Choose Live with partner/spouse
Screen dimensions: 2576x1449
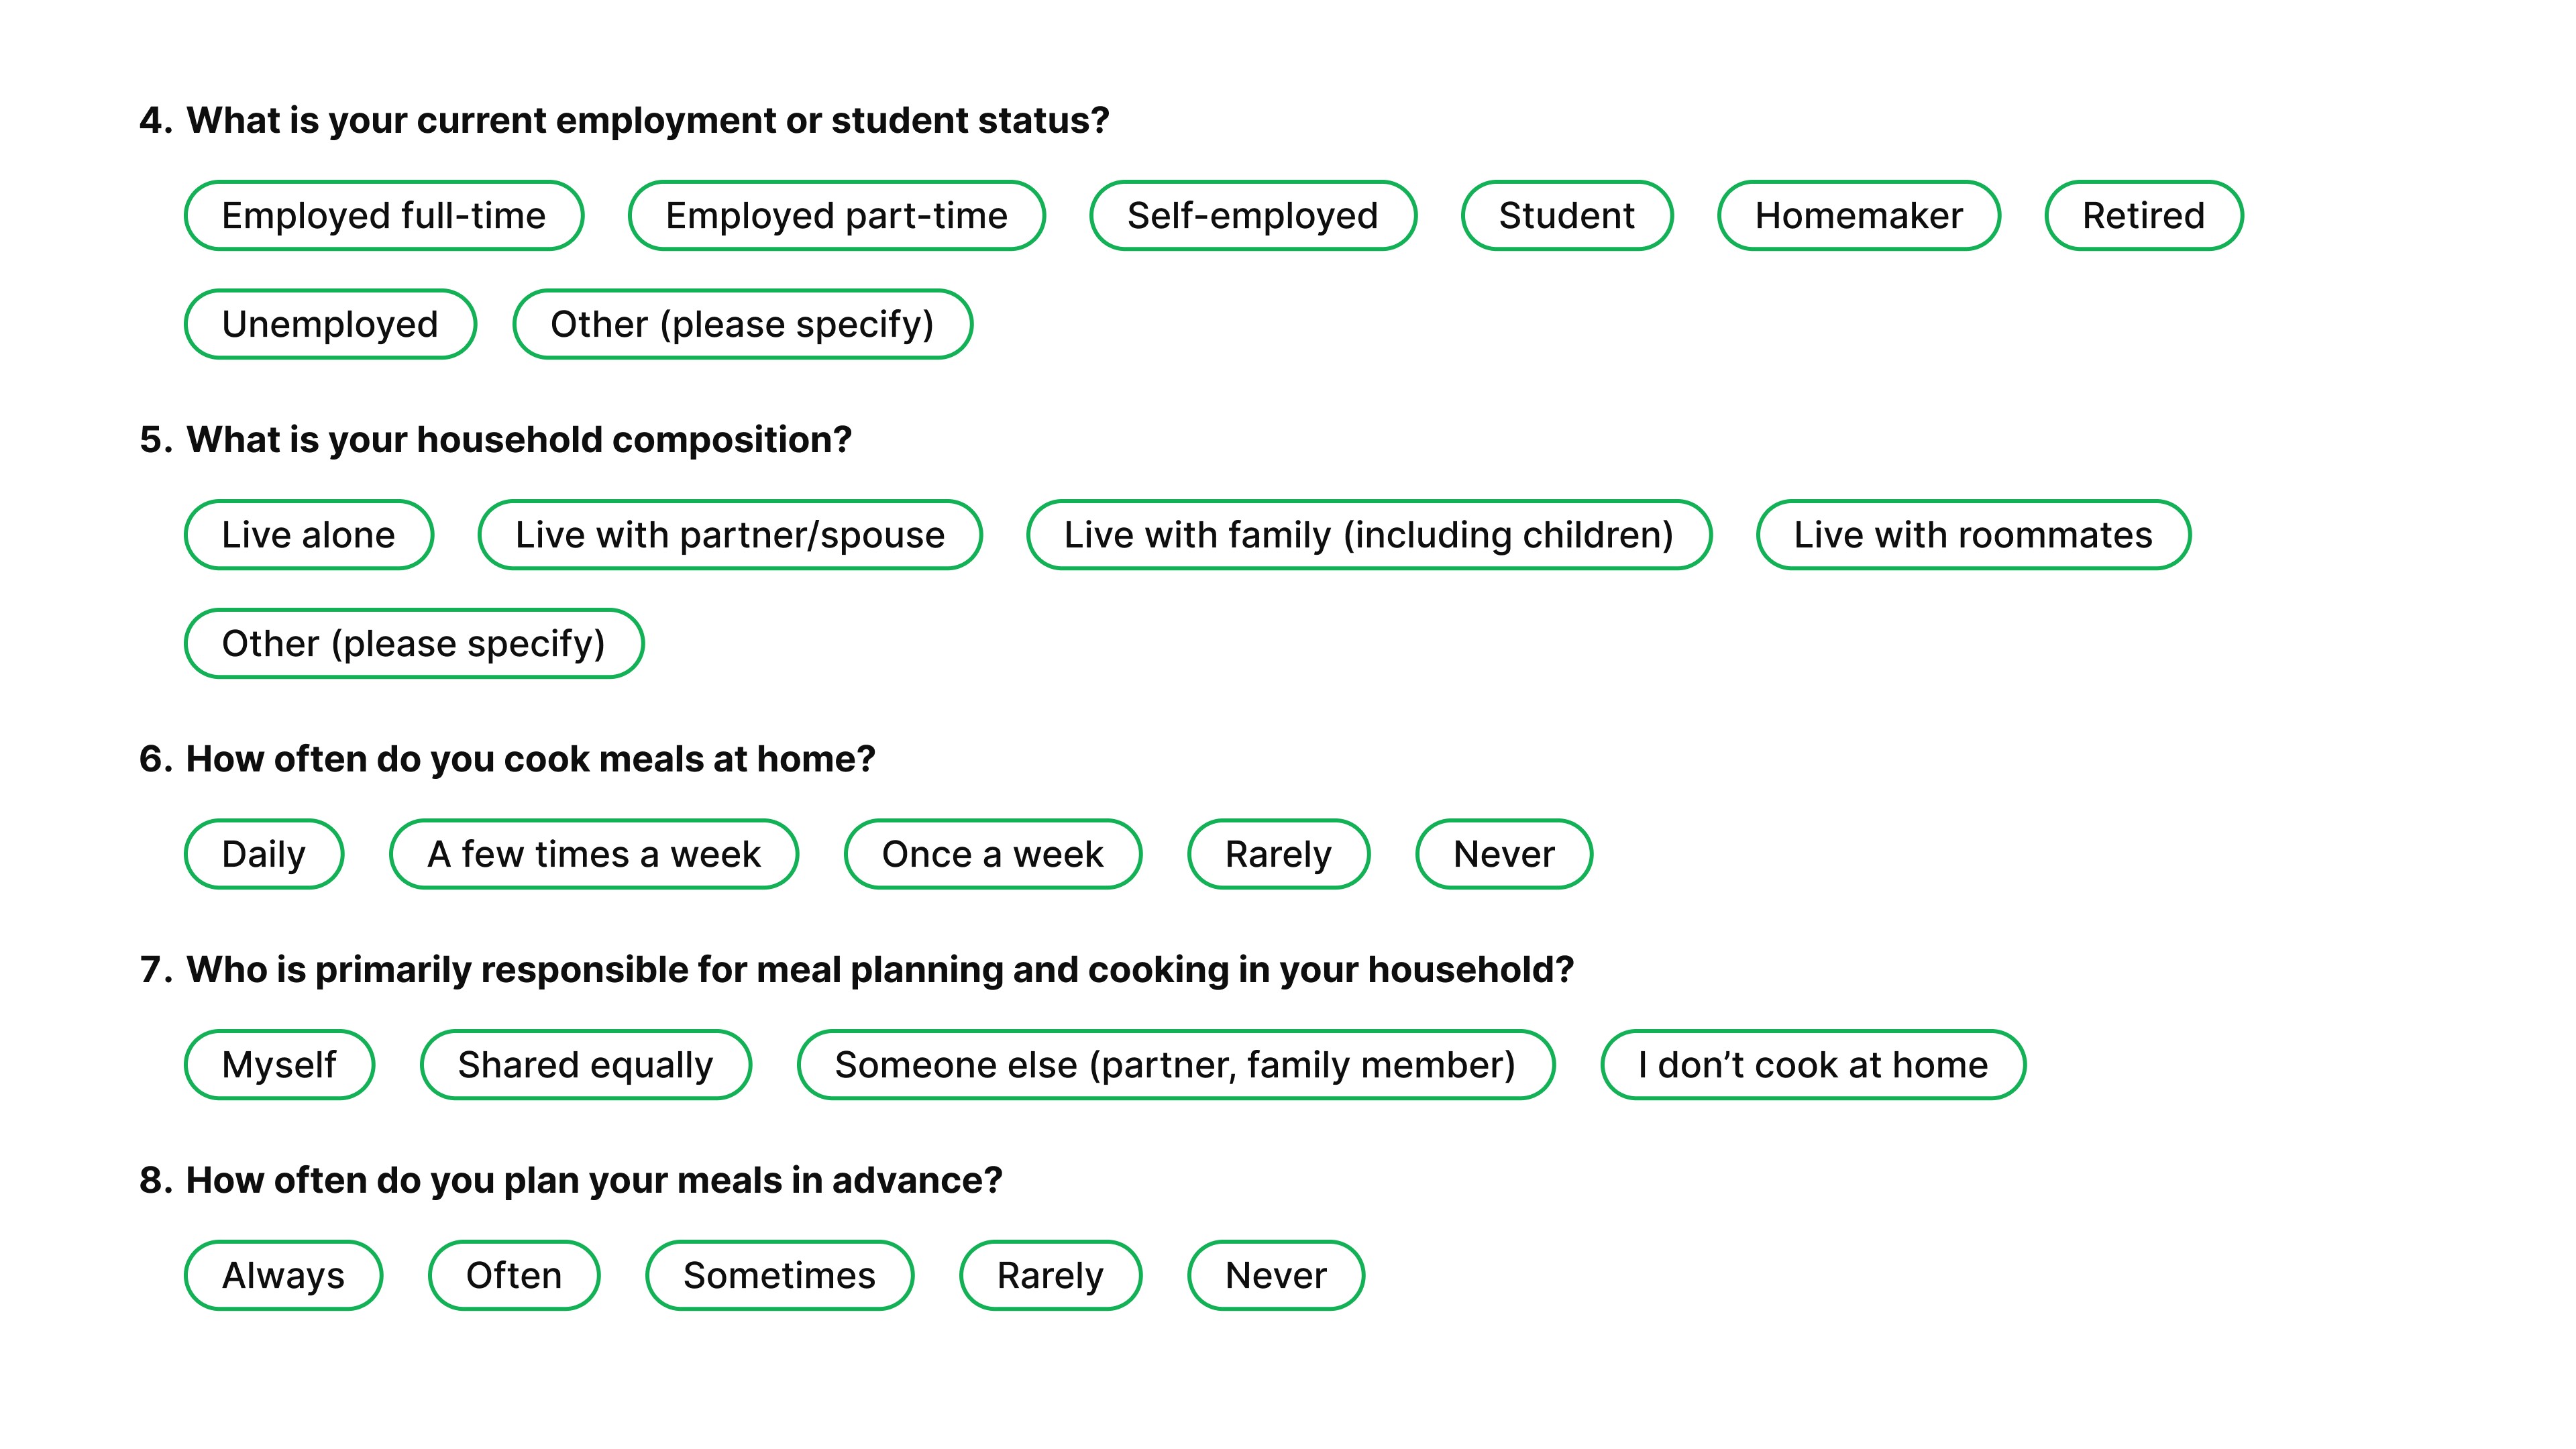730,535
